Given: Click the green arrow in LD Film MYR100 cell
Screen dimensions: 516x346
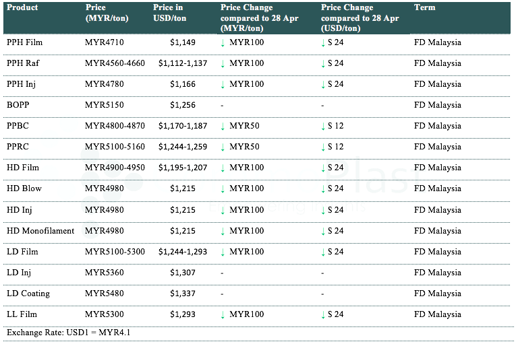Looking at the screenshot, I should click(223, 252).
